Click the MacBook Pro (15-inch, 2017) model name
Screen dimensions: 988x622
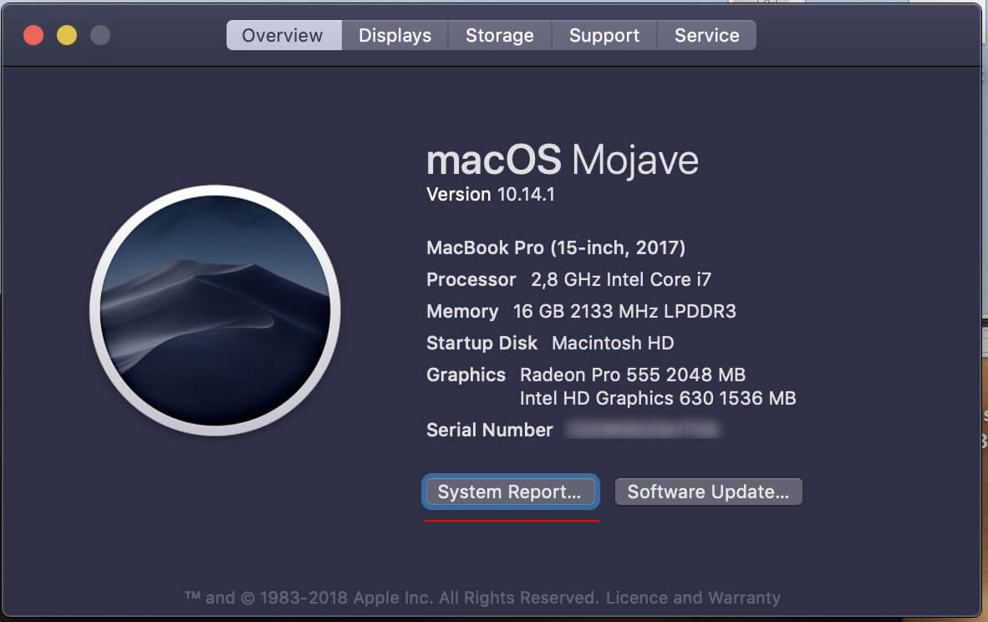point(556,247)
